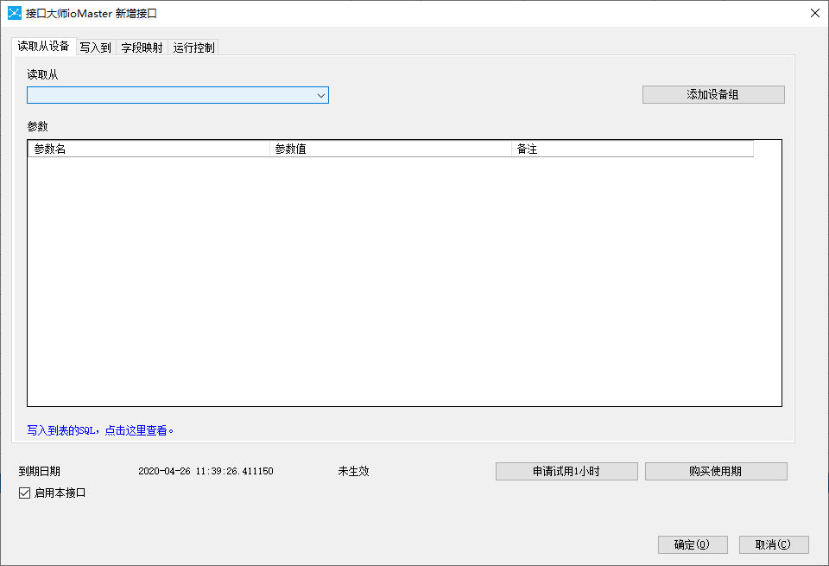Click the 备注 column header

point(631,149)
